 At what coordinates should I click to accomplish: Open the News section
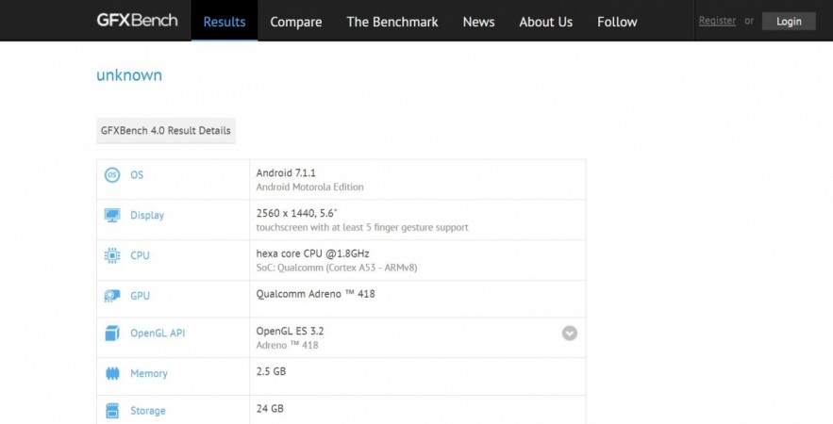[x=478, y=22]
